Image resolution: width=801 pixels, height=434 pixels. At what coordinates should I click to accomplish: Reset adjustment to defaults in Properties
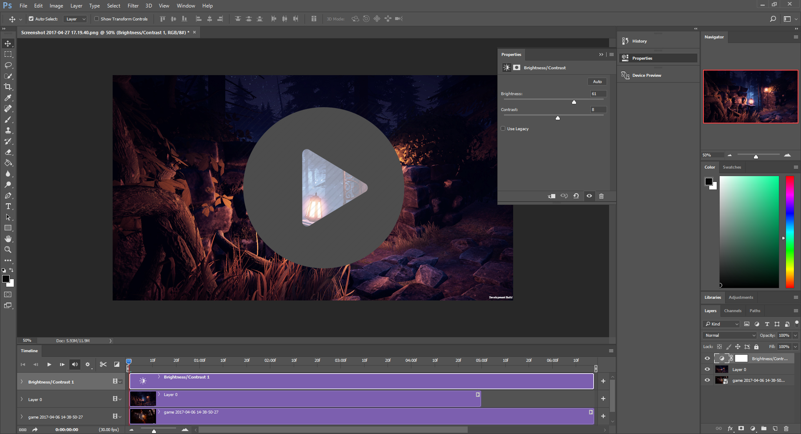[x=576, y=196]
